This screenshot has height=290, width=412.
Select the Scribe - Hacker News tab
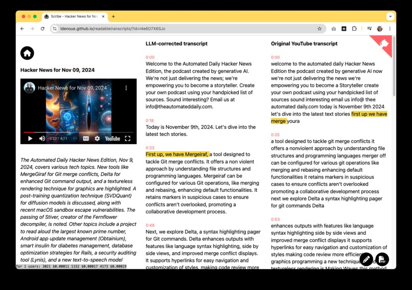click(x=75, y=16)
